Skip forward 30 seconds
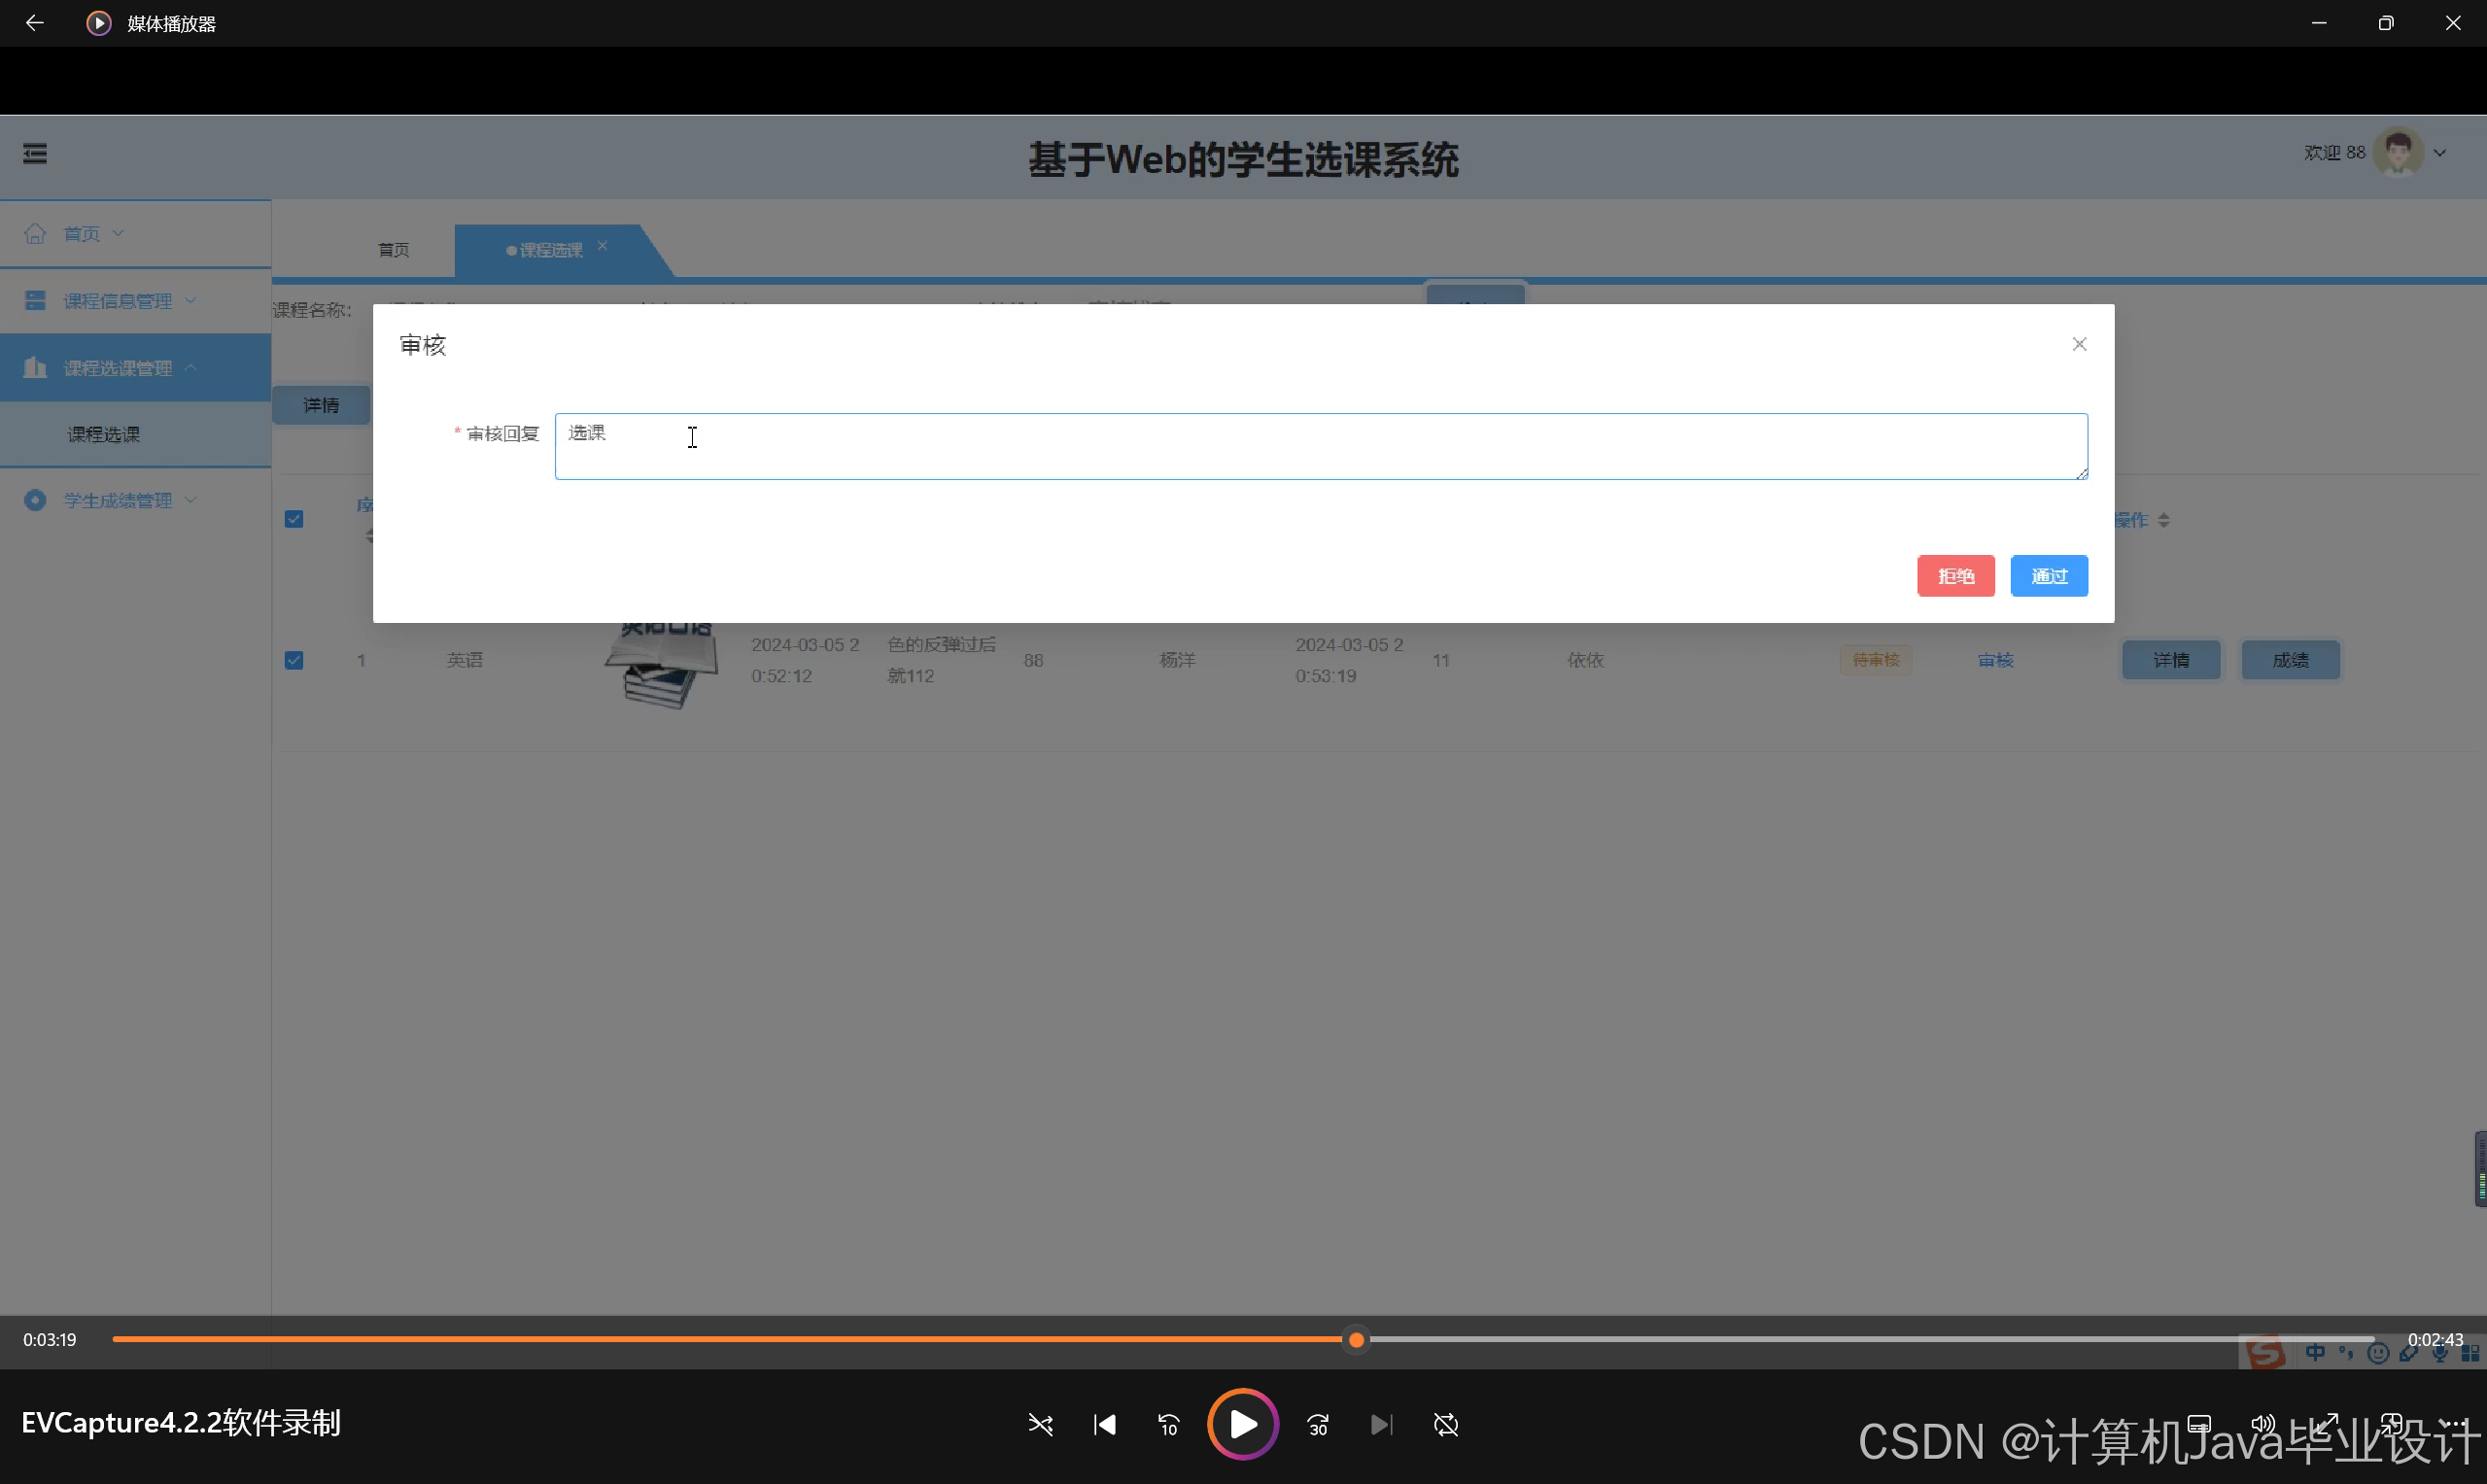 coord(1318,1424)
